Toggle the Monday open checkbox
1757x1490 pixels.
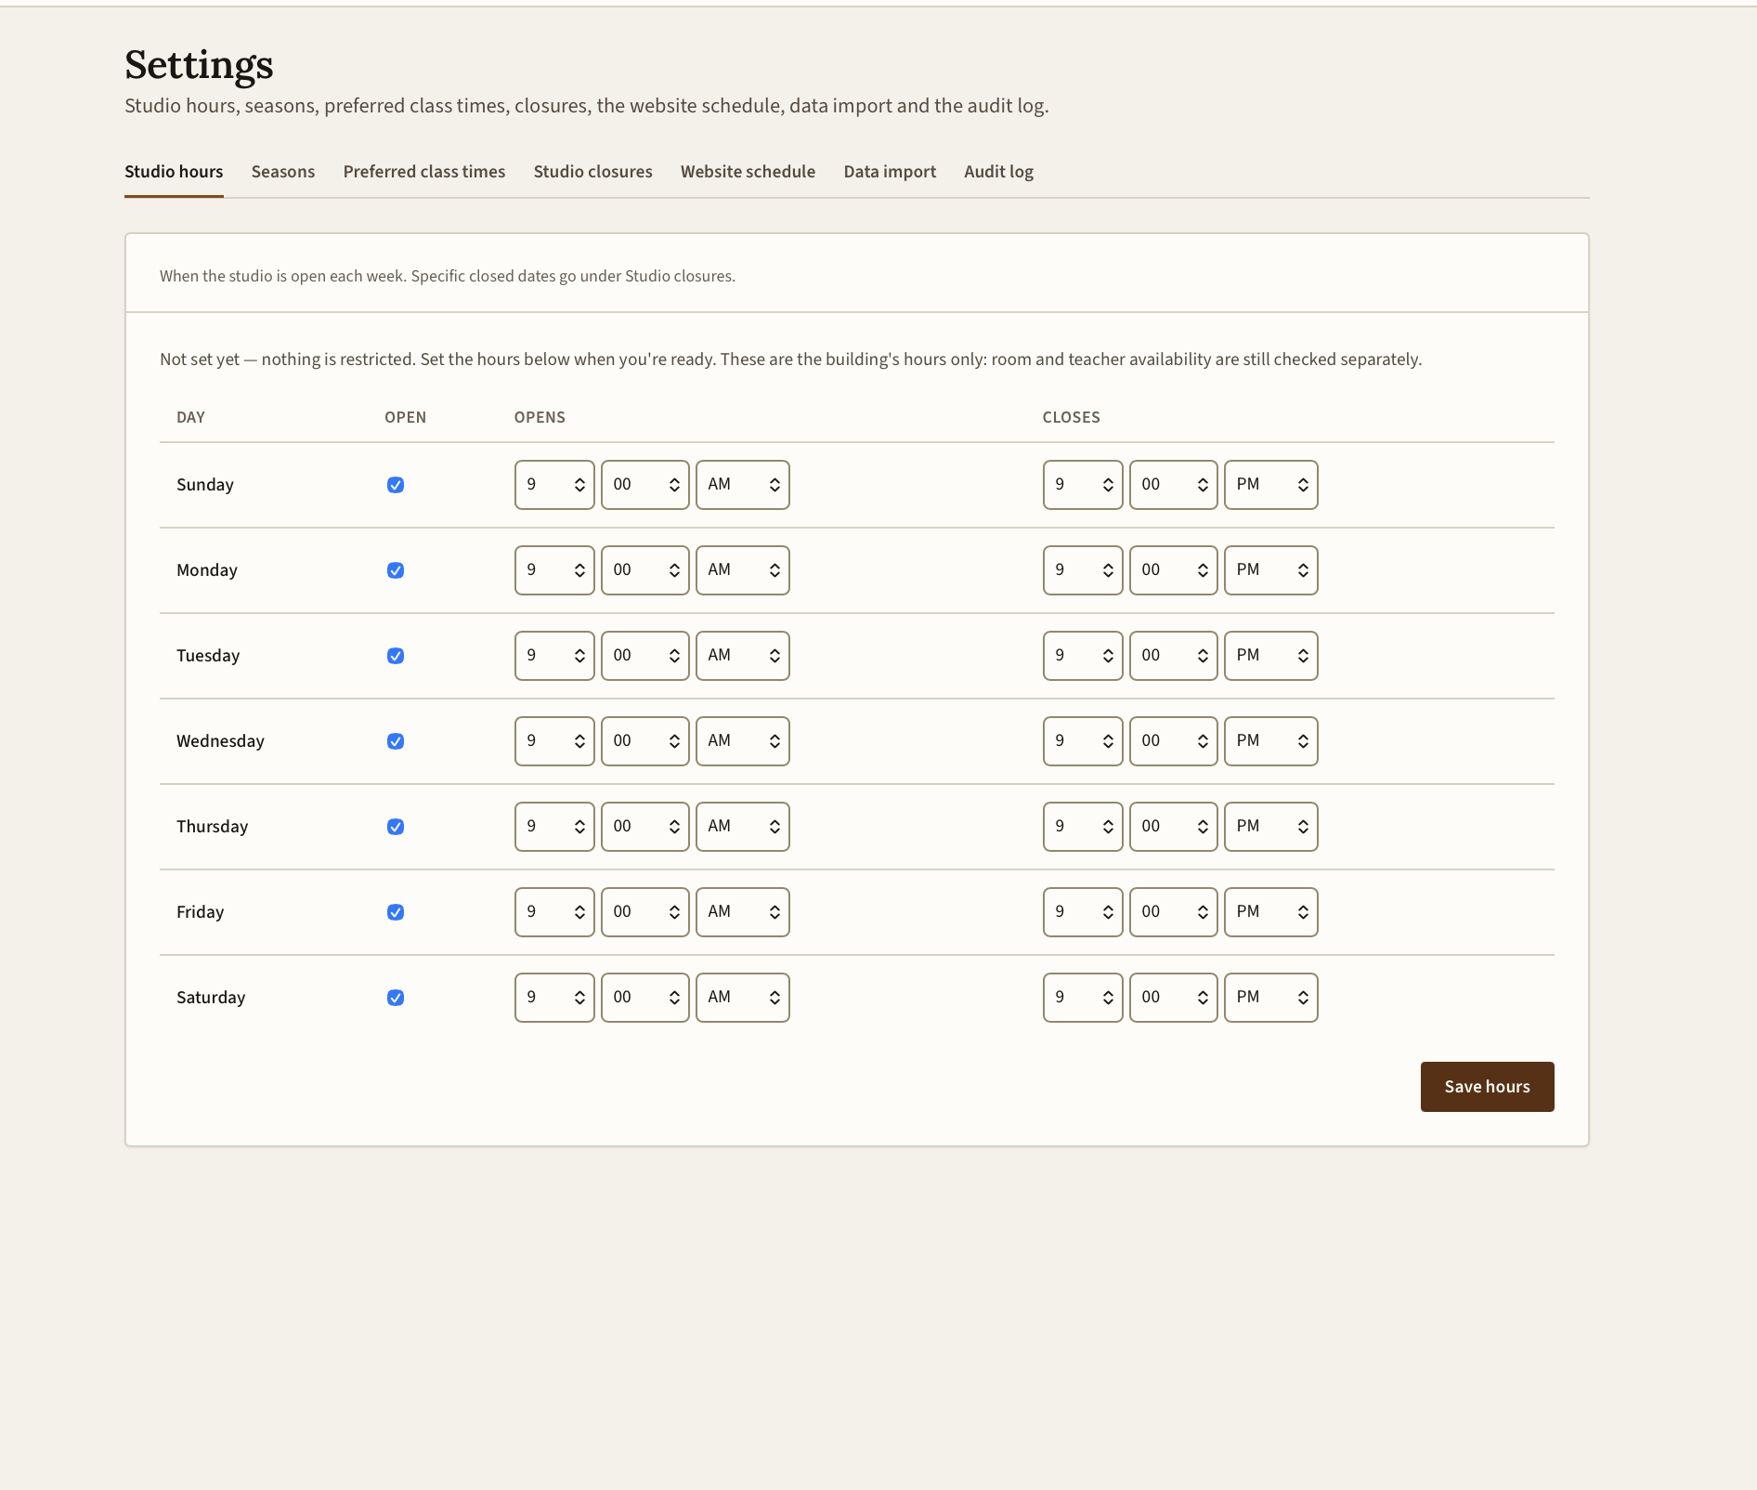pos(396,570)
